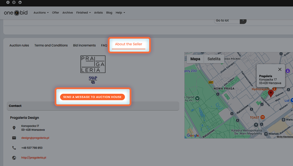This screenshot has height=166, width=293.
Task: Close the Pragaleria map info popup
Action: coord(280,69)
